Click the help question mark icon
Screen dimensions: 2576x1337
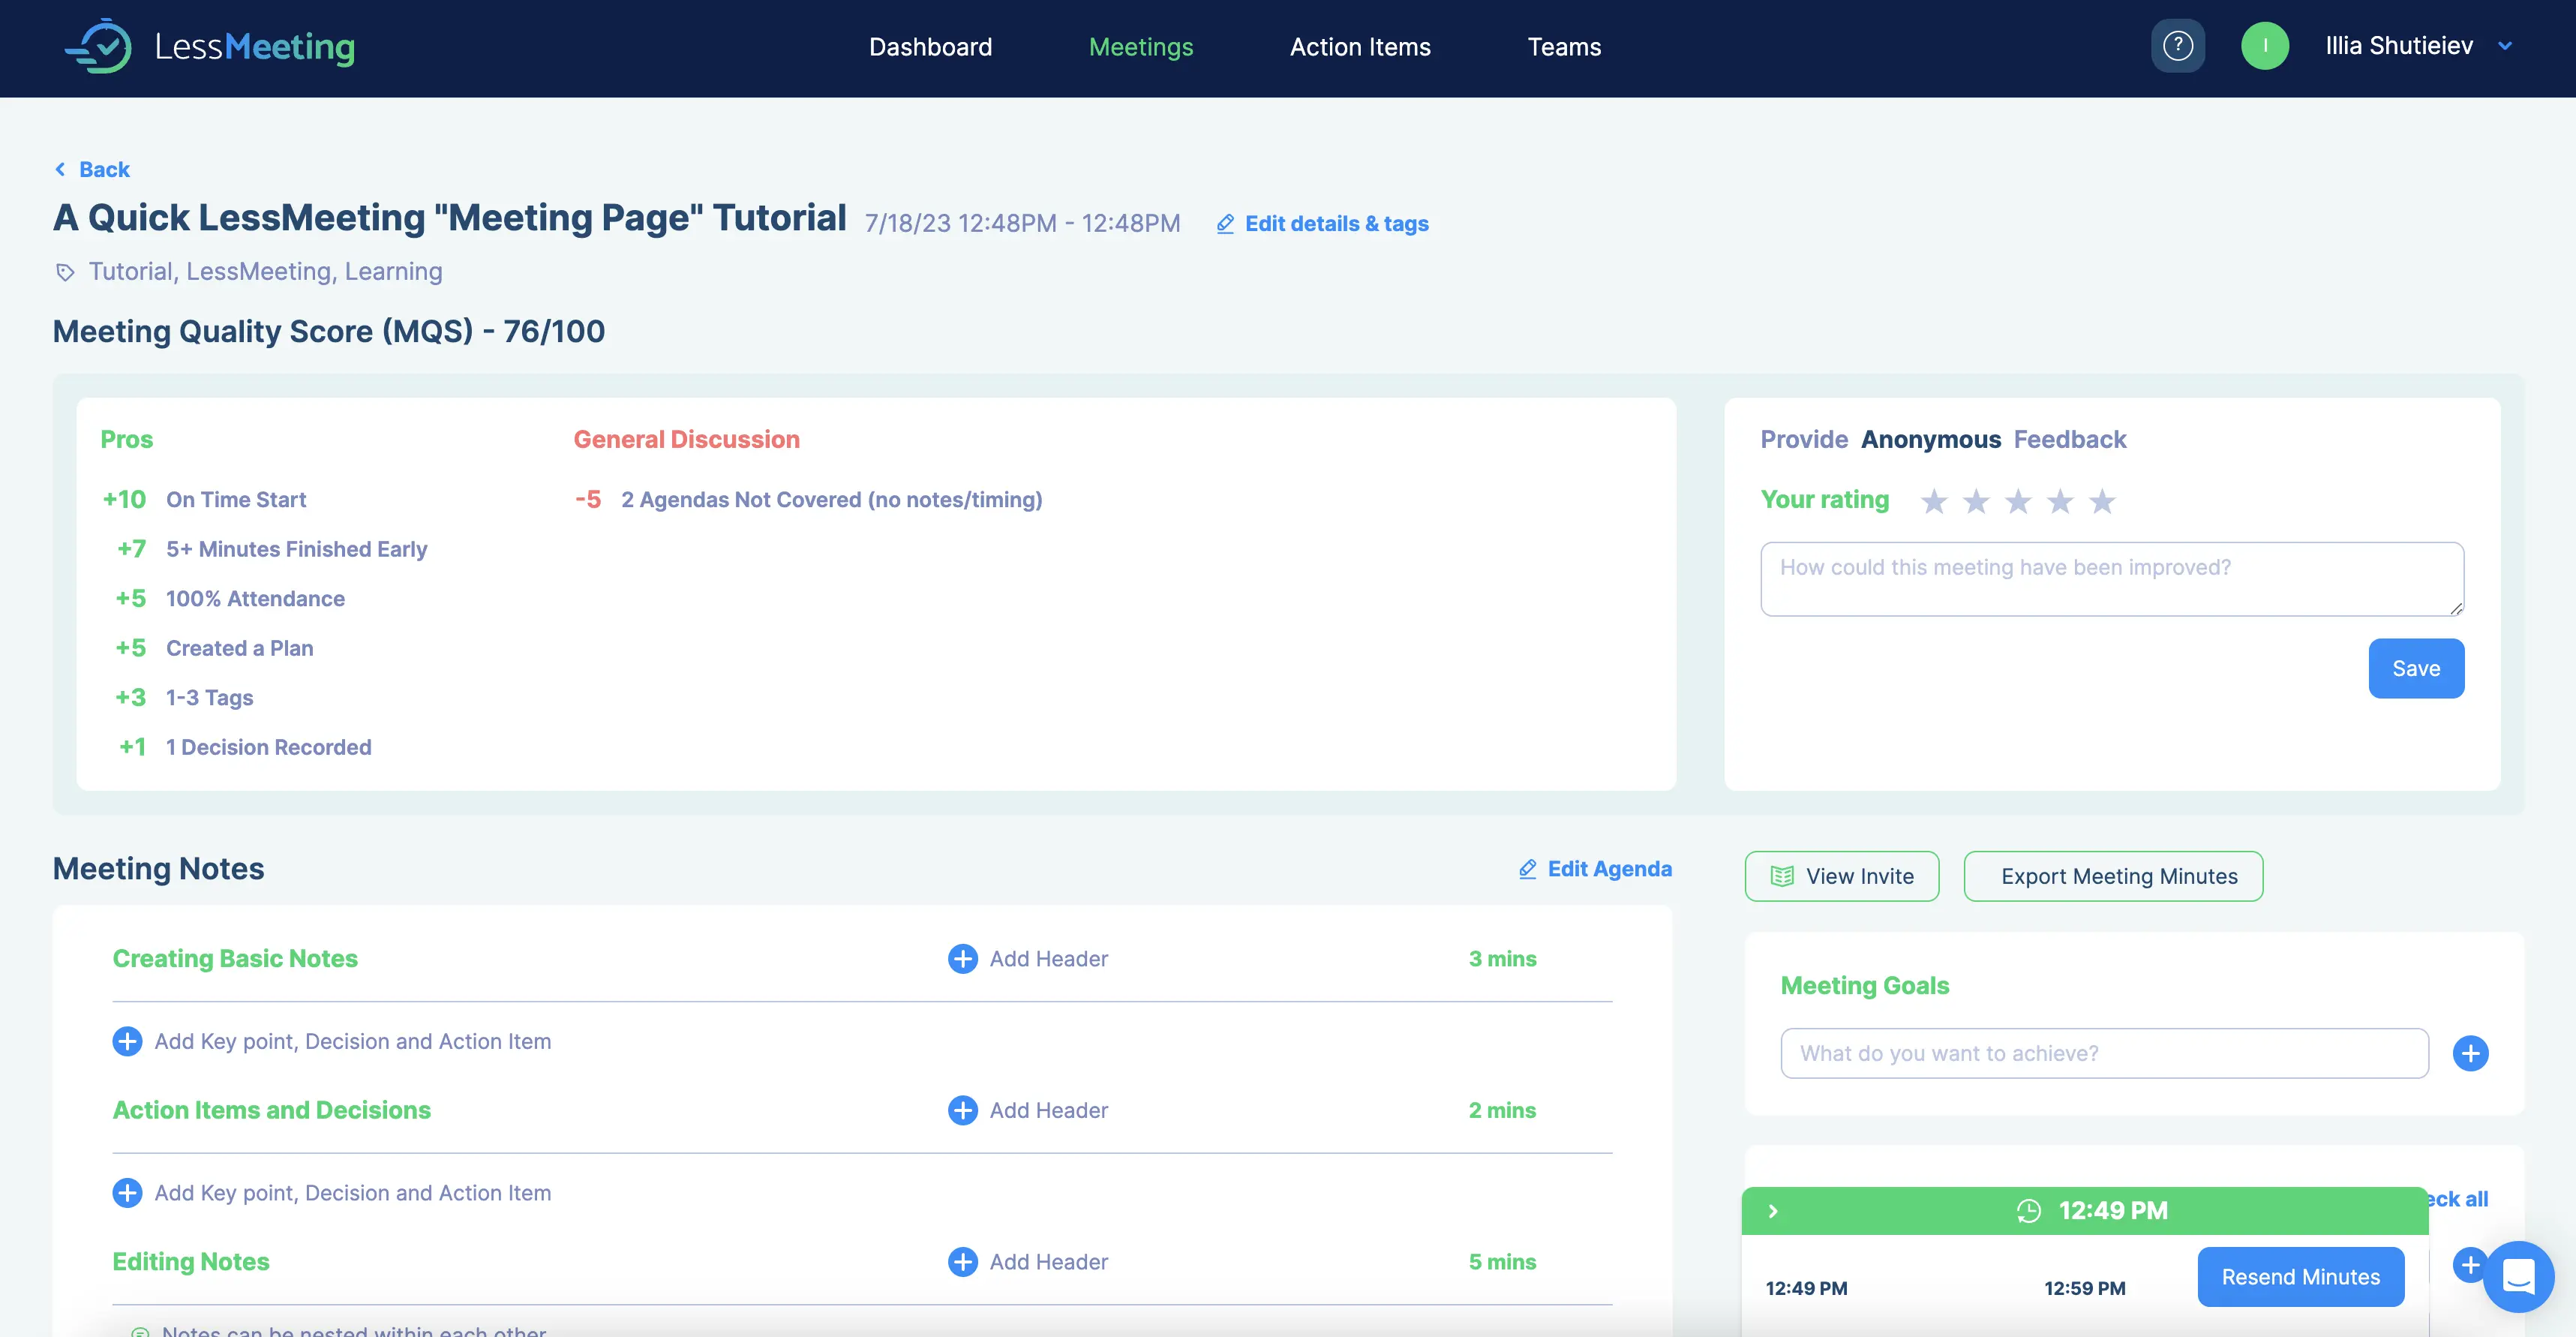coord(2177,46)
